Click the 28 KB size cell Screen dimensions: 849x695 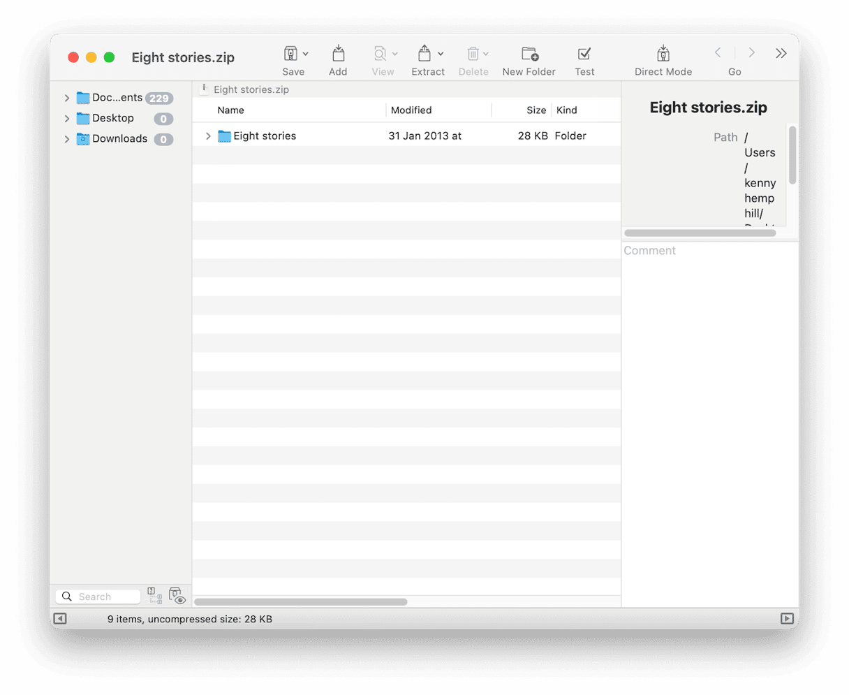pyautogui.click(x=533, y=136)
